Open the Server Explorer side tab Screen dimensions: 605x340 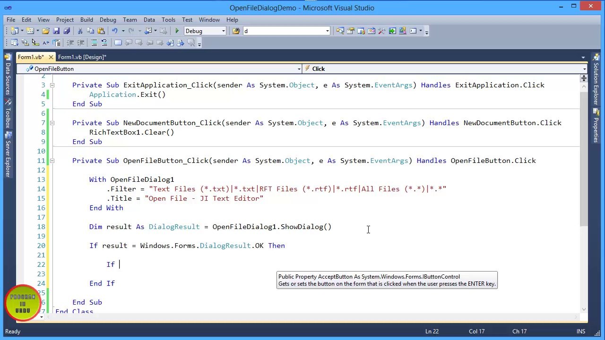(8, 154)
